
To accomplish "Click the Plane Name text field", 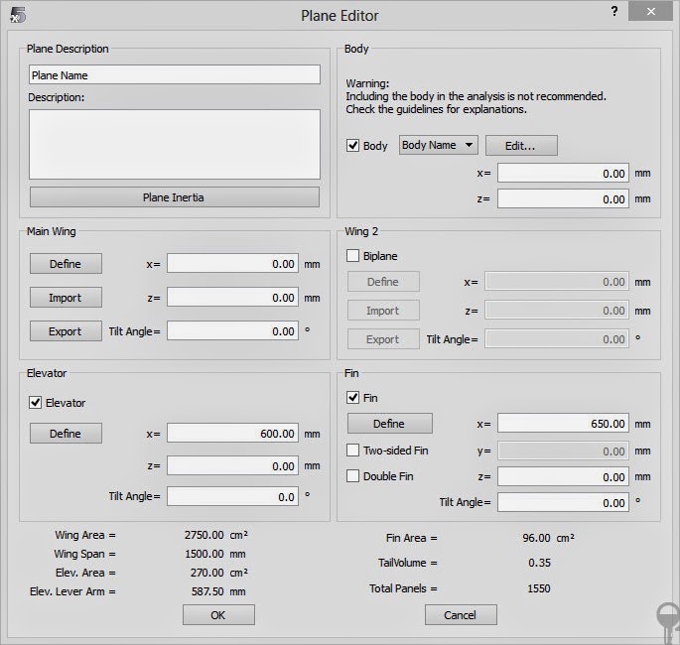I will click(x=175, y=74).
